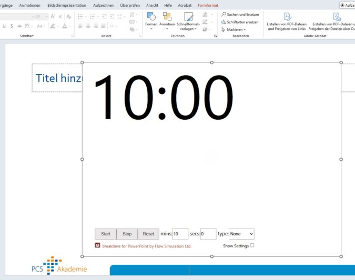The height and width of the screenshot is (280, 355).
Task: Click Schriftarten ersetzen
Action: [240, 22]
